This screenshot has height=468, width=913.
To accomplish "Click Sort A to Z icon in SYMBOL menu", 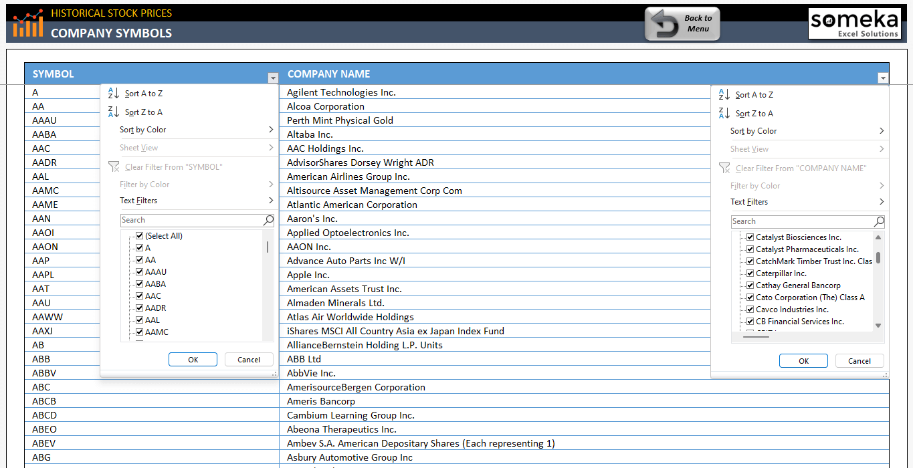I will point(114,94).
